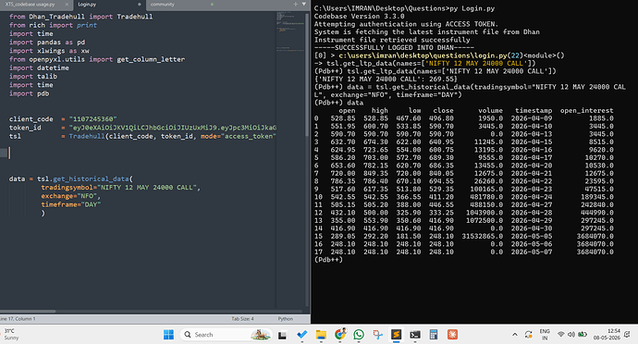Image resolution: width=638 pixels, height=344 pixels.
Task: Open the ENG IN language switcher
Action: [x=545, y=335]
